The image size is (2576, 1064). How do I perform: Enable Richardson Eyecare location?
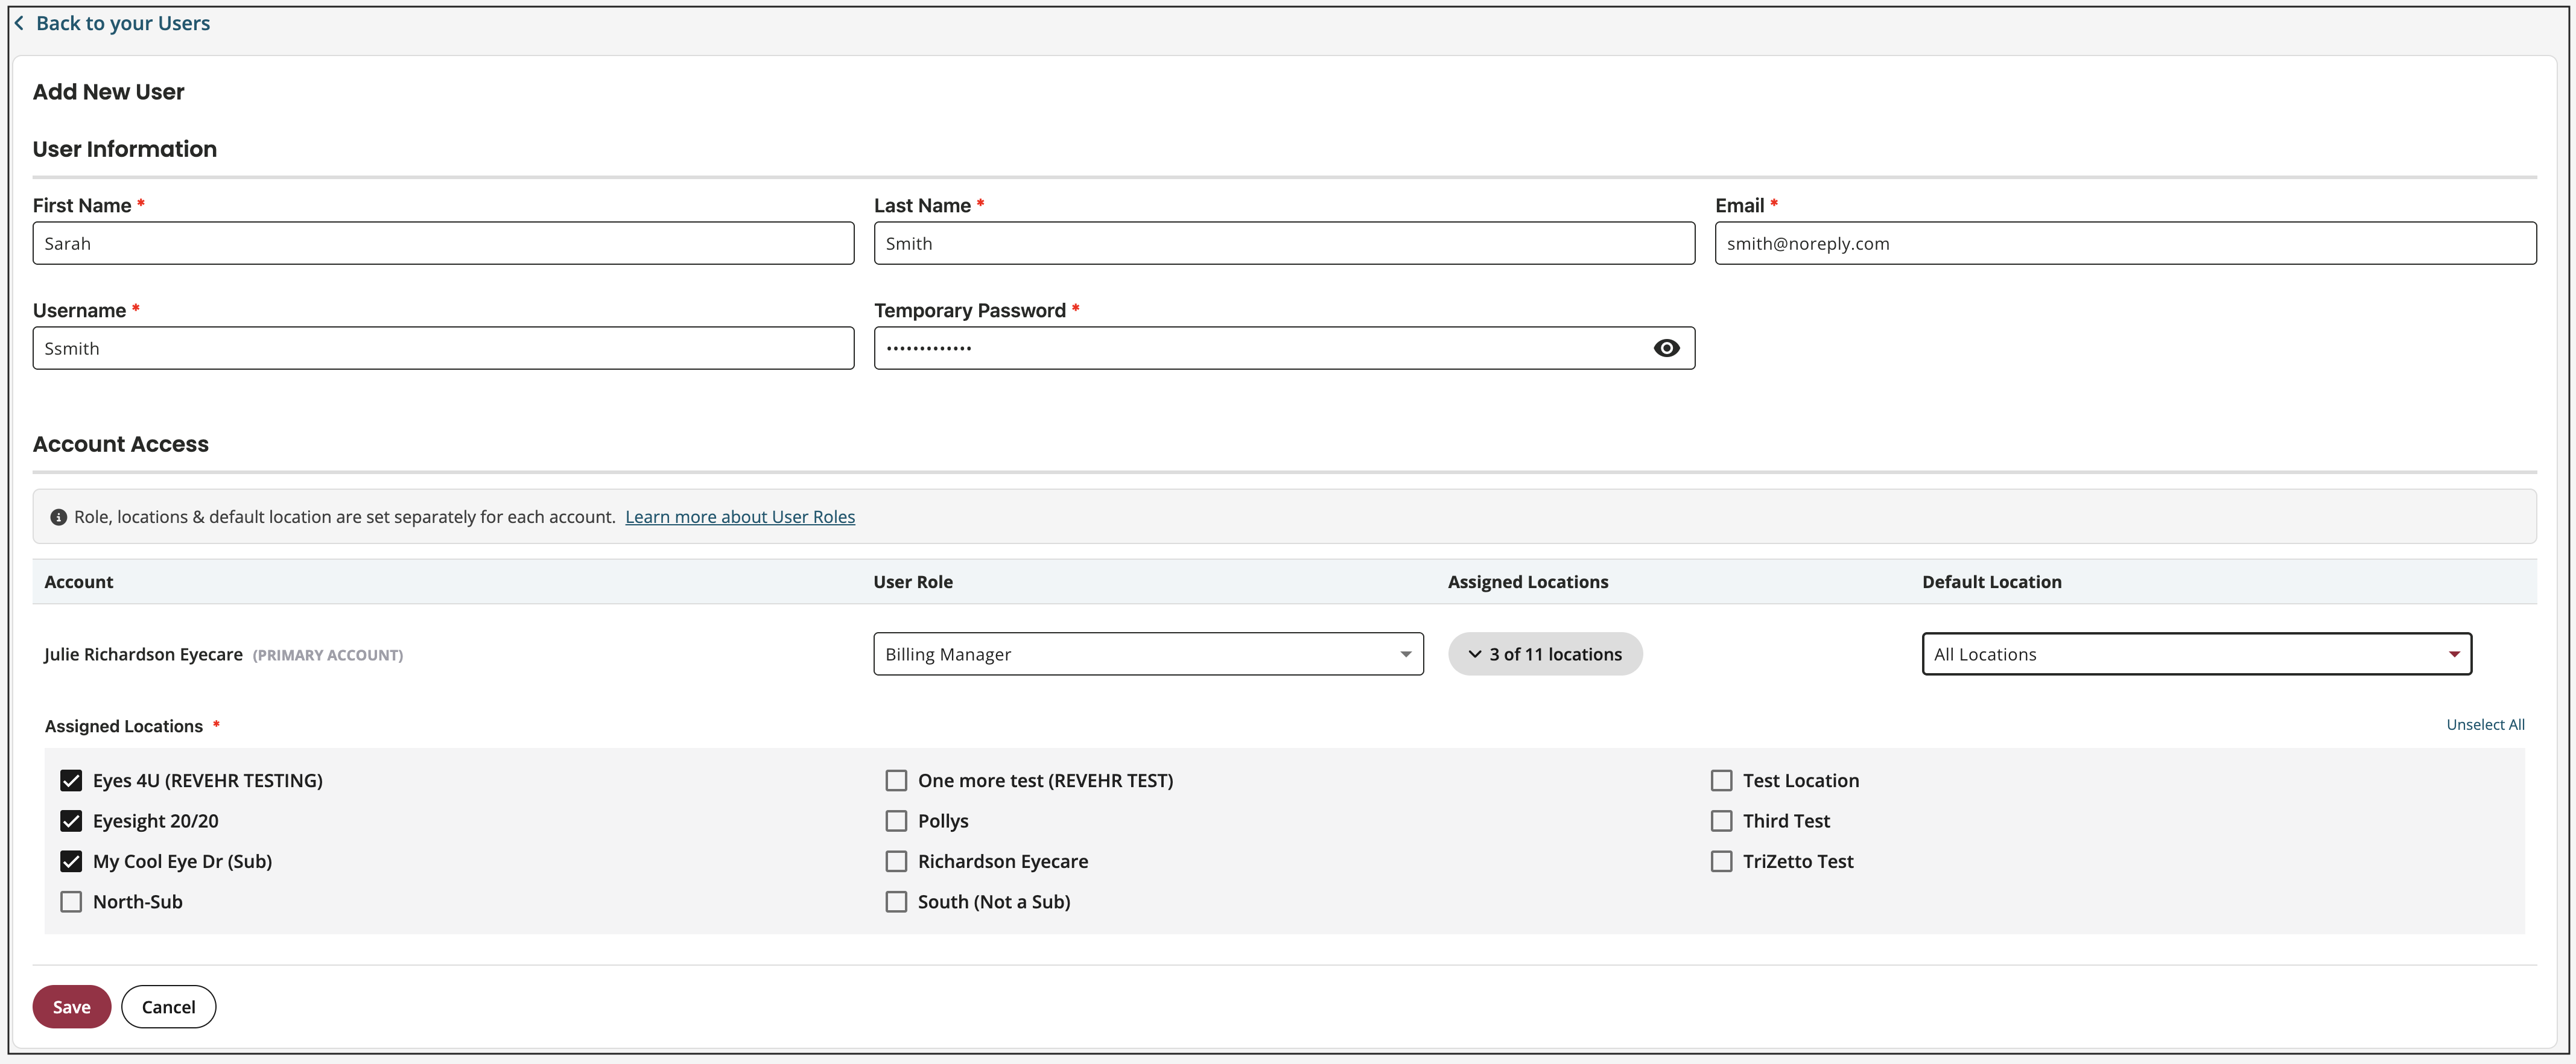pyautogui.click(x=896, y=861)
